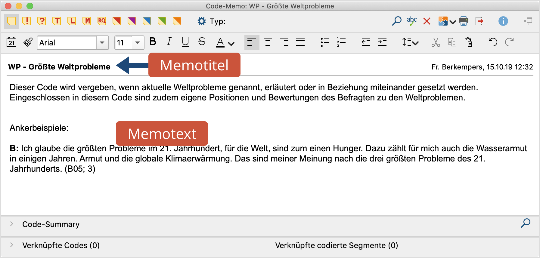This screenshot has height=258, width=540.
Task: Toggle underline formatting
Action: point(185,42)
